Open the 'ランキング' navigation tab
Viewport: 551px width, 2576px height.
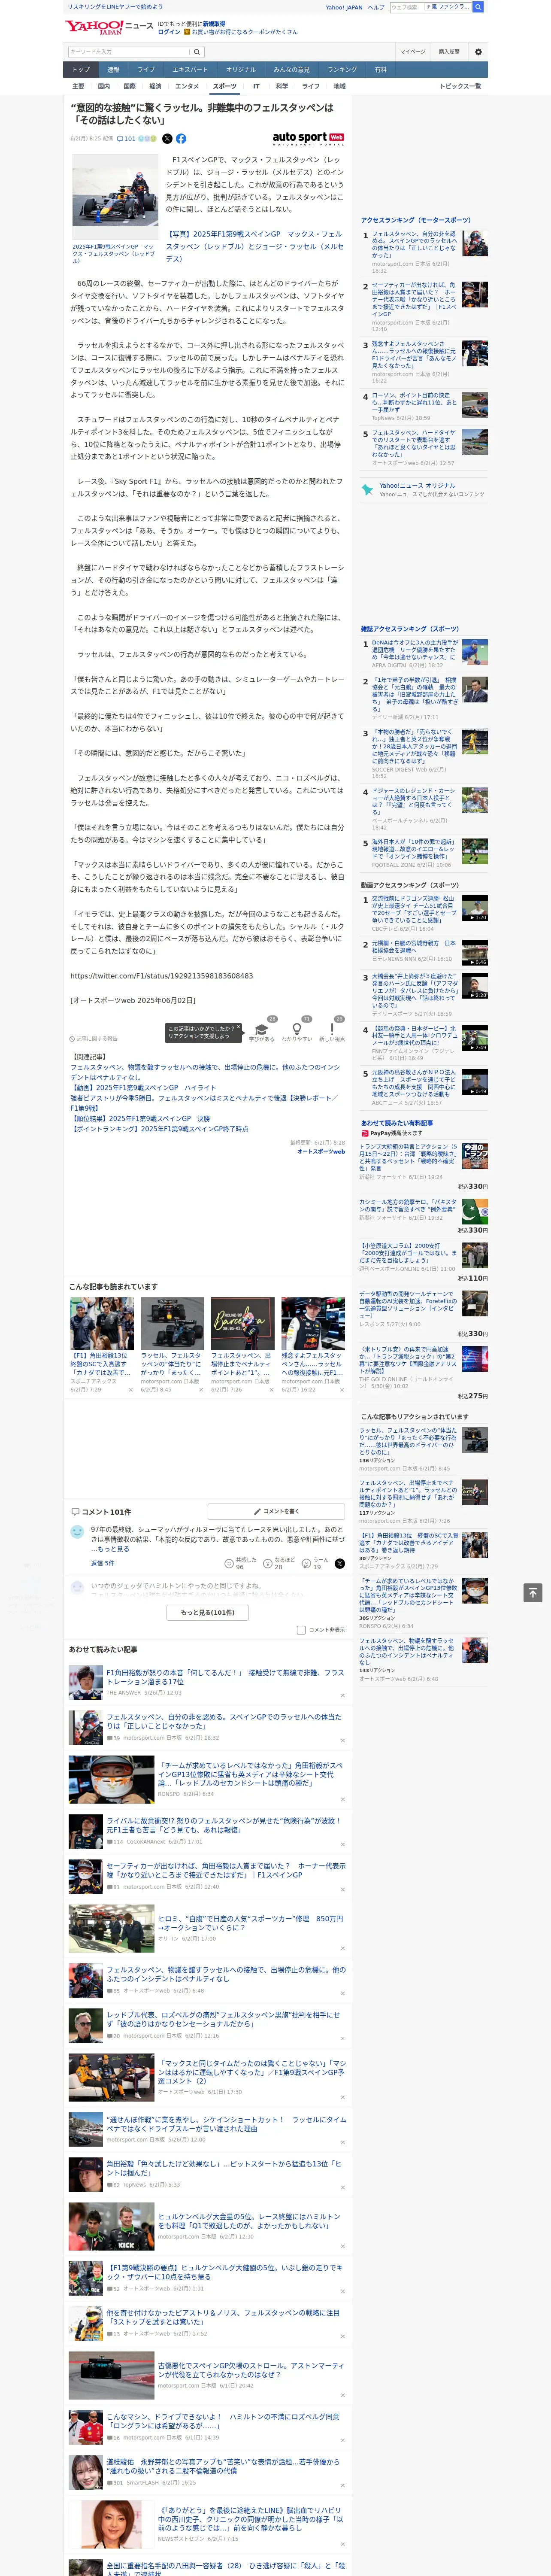342,70
